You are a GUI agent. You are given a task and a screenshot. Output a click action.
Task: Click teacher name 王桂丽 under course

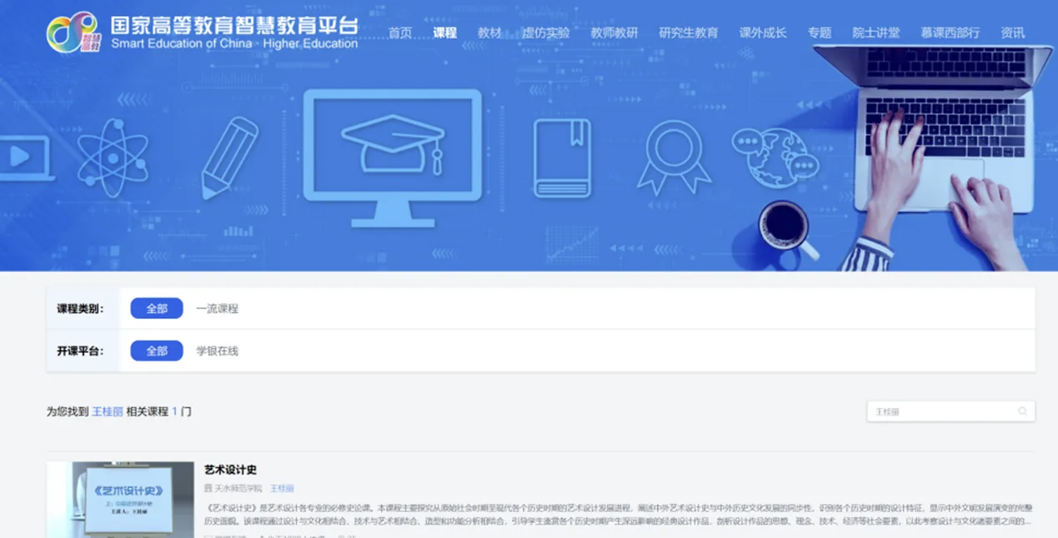282,488
